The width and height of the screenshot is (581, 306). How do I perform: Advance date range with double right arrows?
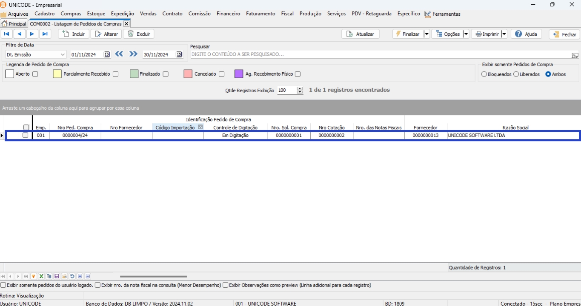pyautogui.click(x=134, y=54)
